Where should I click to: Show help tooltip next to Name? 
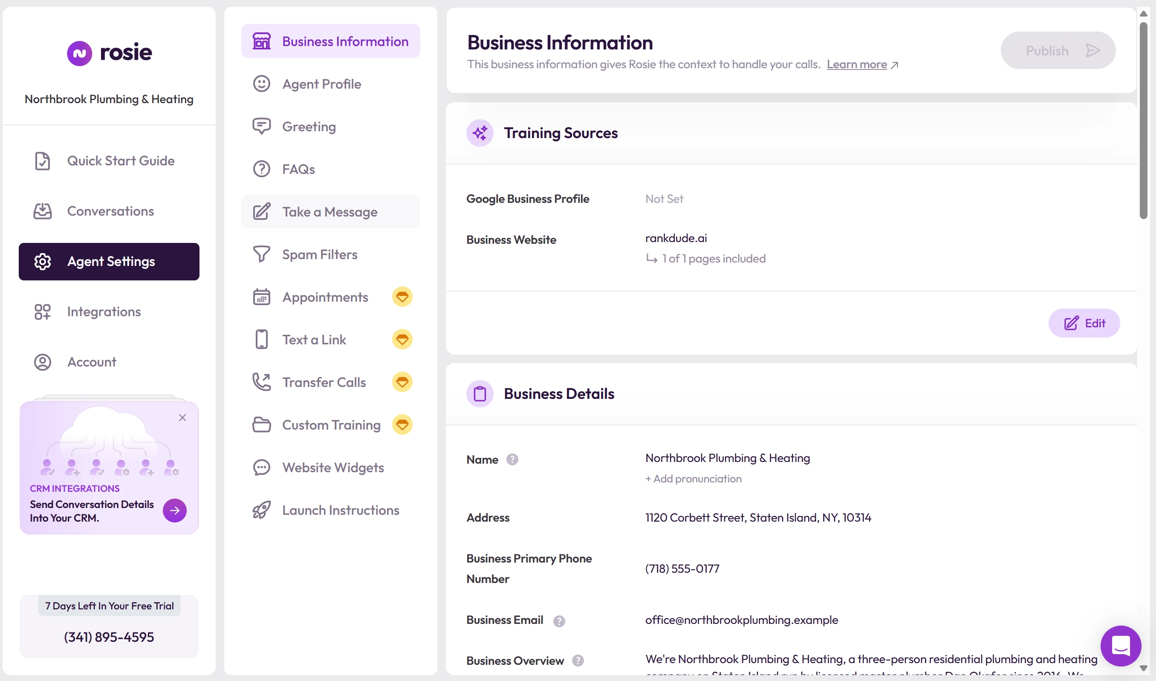tap(512, 460)
